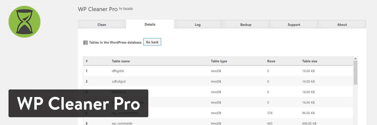Viewport: 377px width, 125px height.
Task: Click the '96.00 KB' table size cell
Action: 308,113
